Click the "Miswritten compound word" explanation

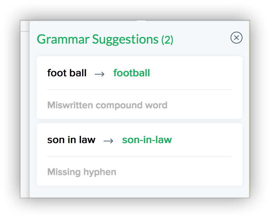point(107,105)
